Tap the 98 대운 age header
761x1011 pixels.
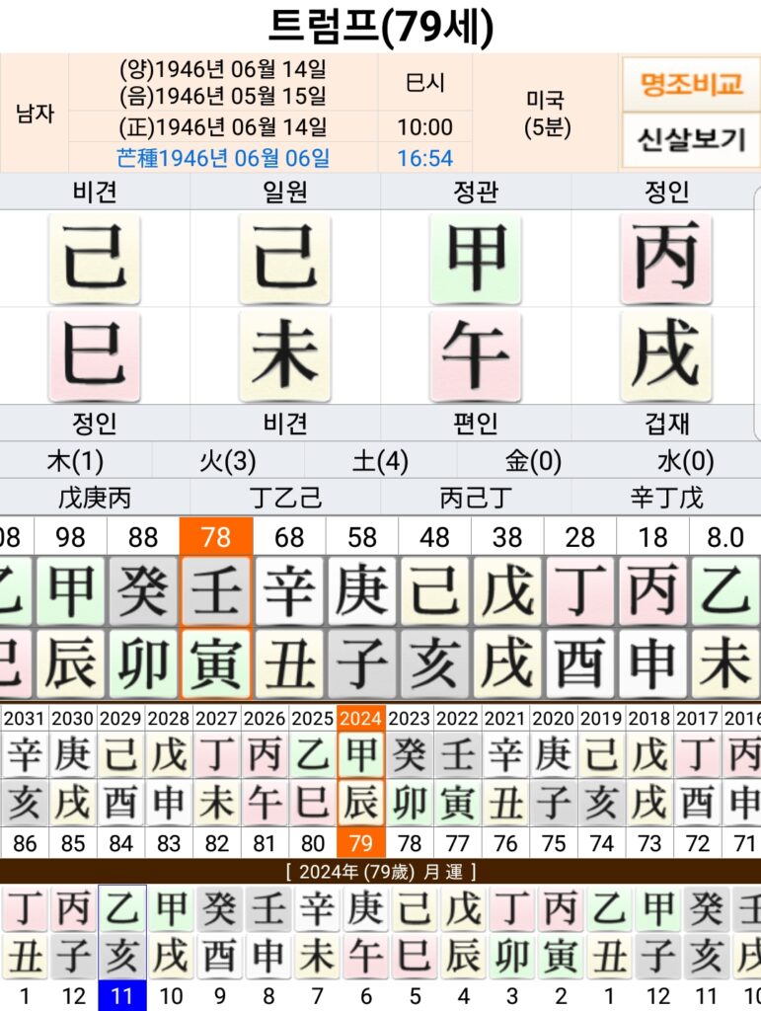[70, 537]
